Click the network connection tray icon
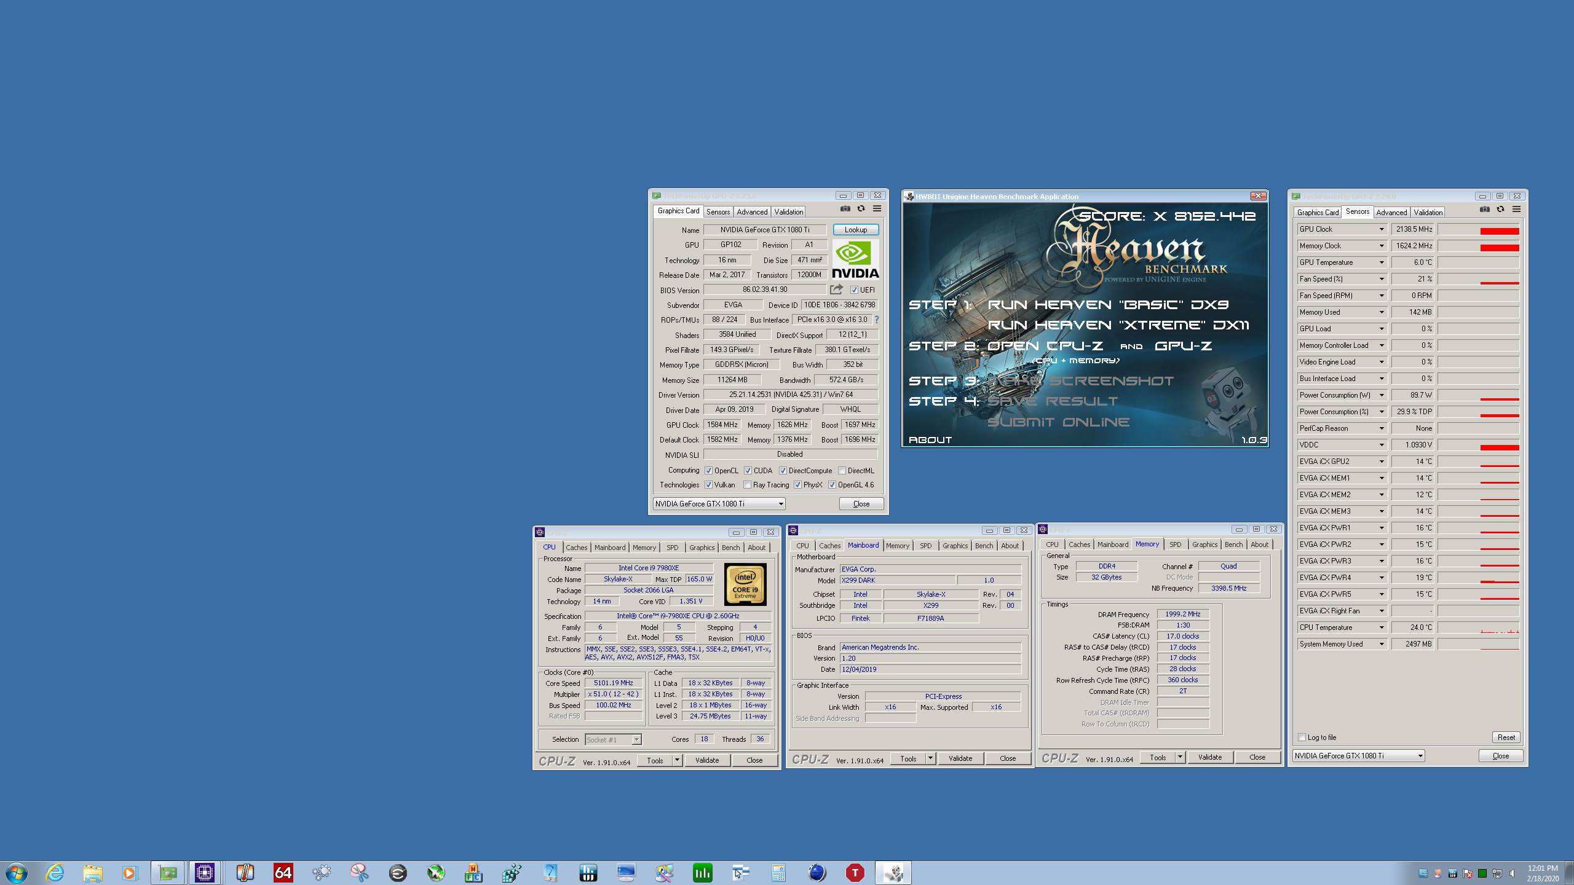Image resolution: width=1574 pixels, height=885 pixels. click(1498, 873)
